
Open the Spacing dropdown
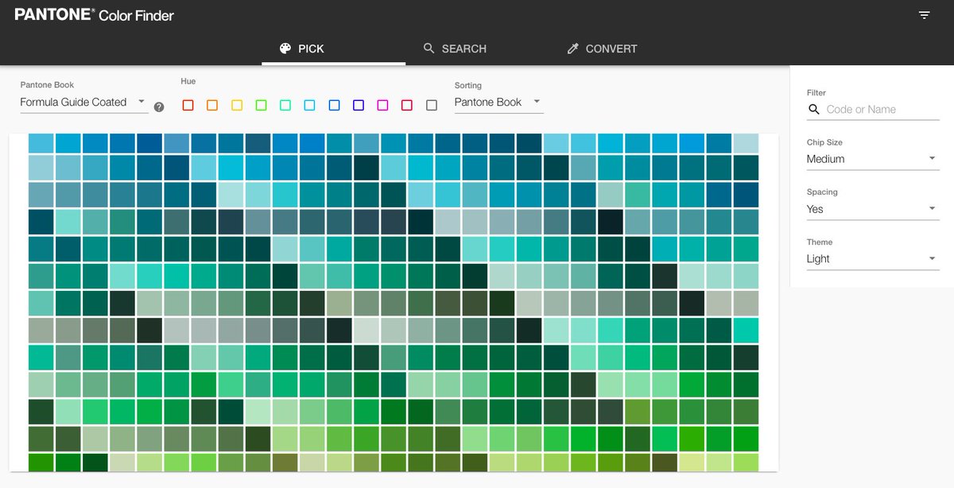pos(873,209)
